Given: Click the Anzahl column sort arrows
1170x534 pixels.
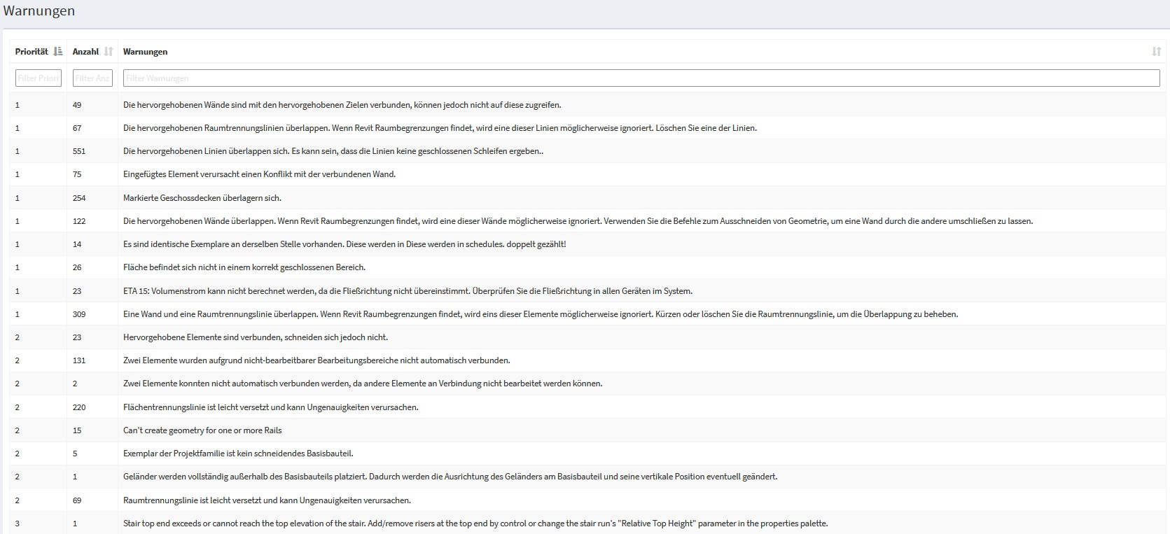Looking at the screenshot, I should 109,52.
